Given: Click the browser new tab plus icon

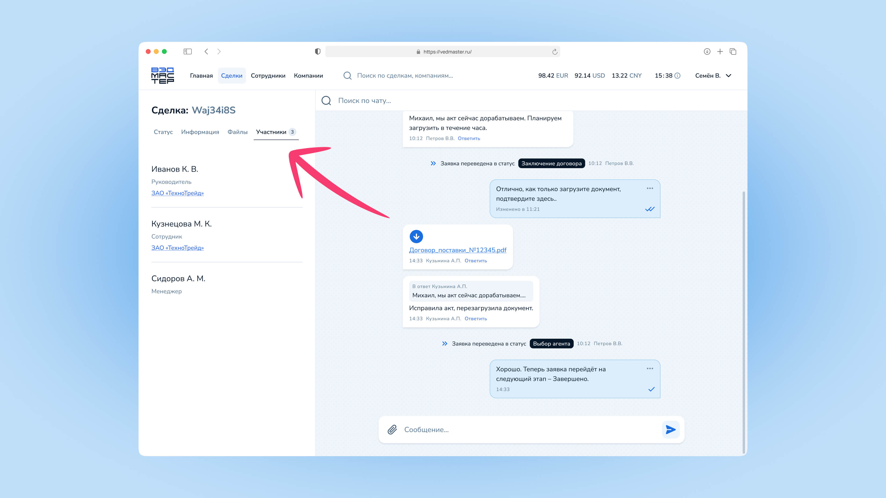Looking at the screenshot, I should [720, 51].
